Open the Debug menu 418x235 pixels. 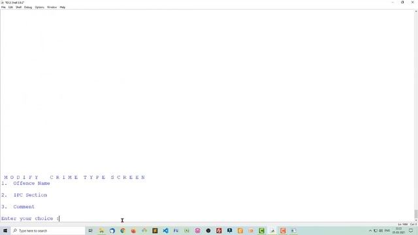[x=28, y=7]
